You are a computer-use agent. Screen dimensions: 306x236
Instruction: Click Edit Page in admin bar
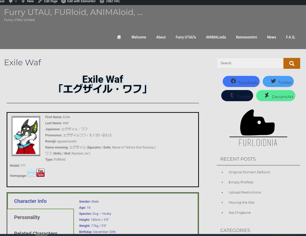48,1
